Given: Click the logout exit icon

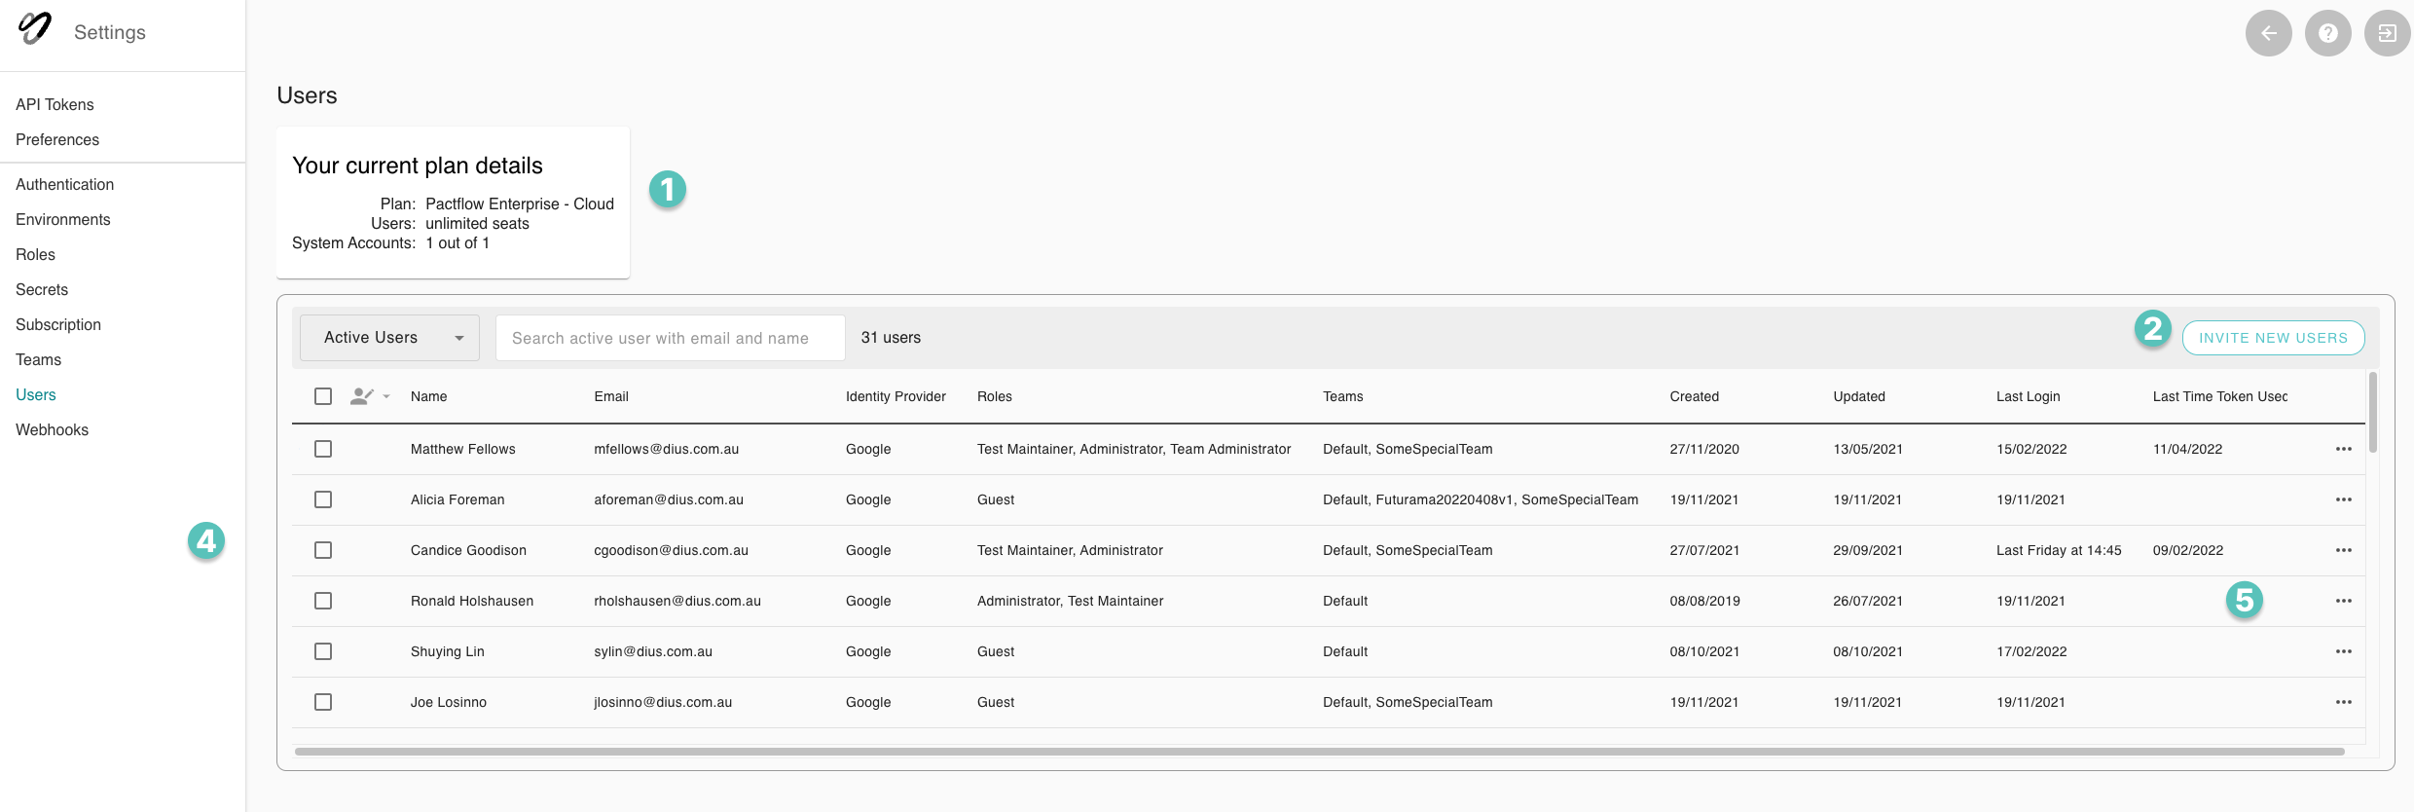Looking at the screenshot, I should (2387, 33).
